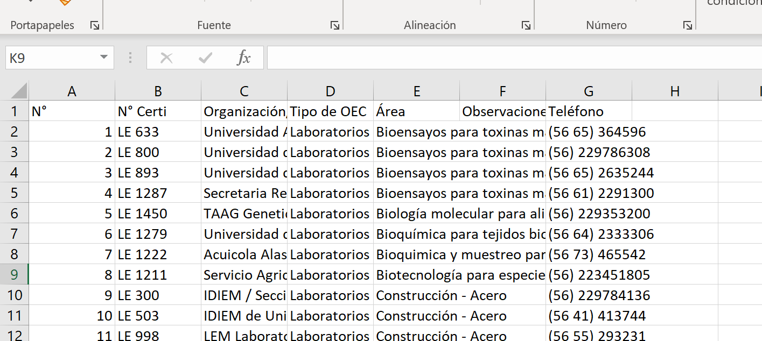Select the phone cell (56 41) 413744

pyautogui.click(x=589, y=316)
